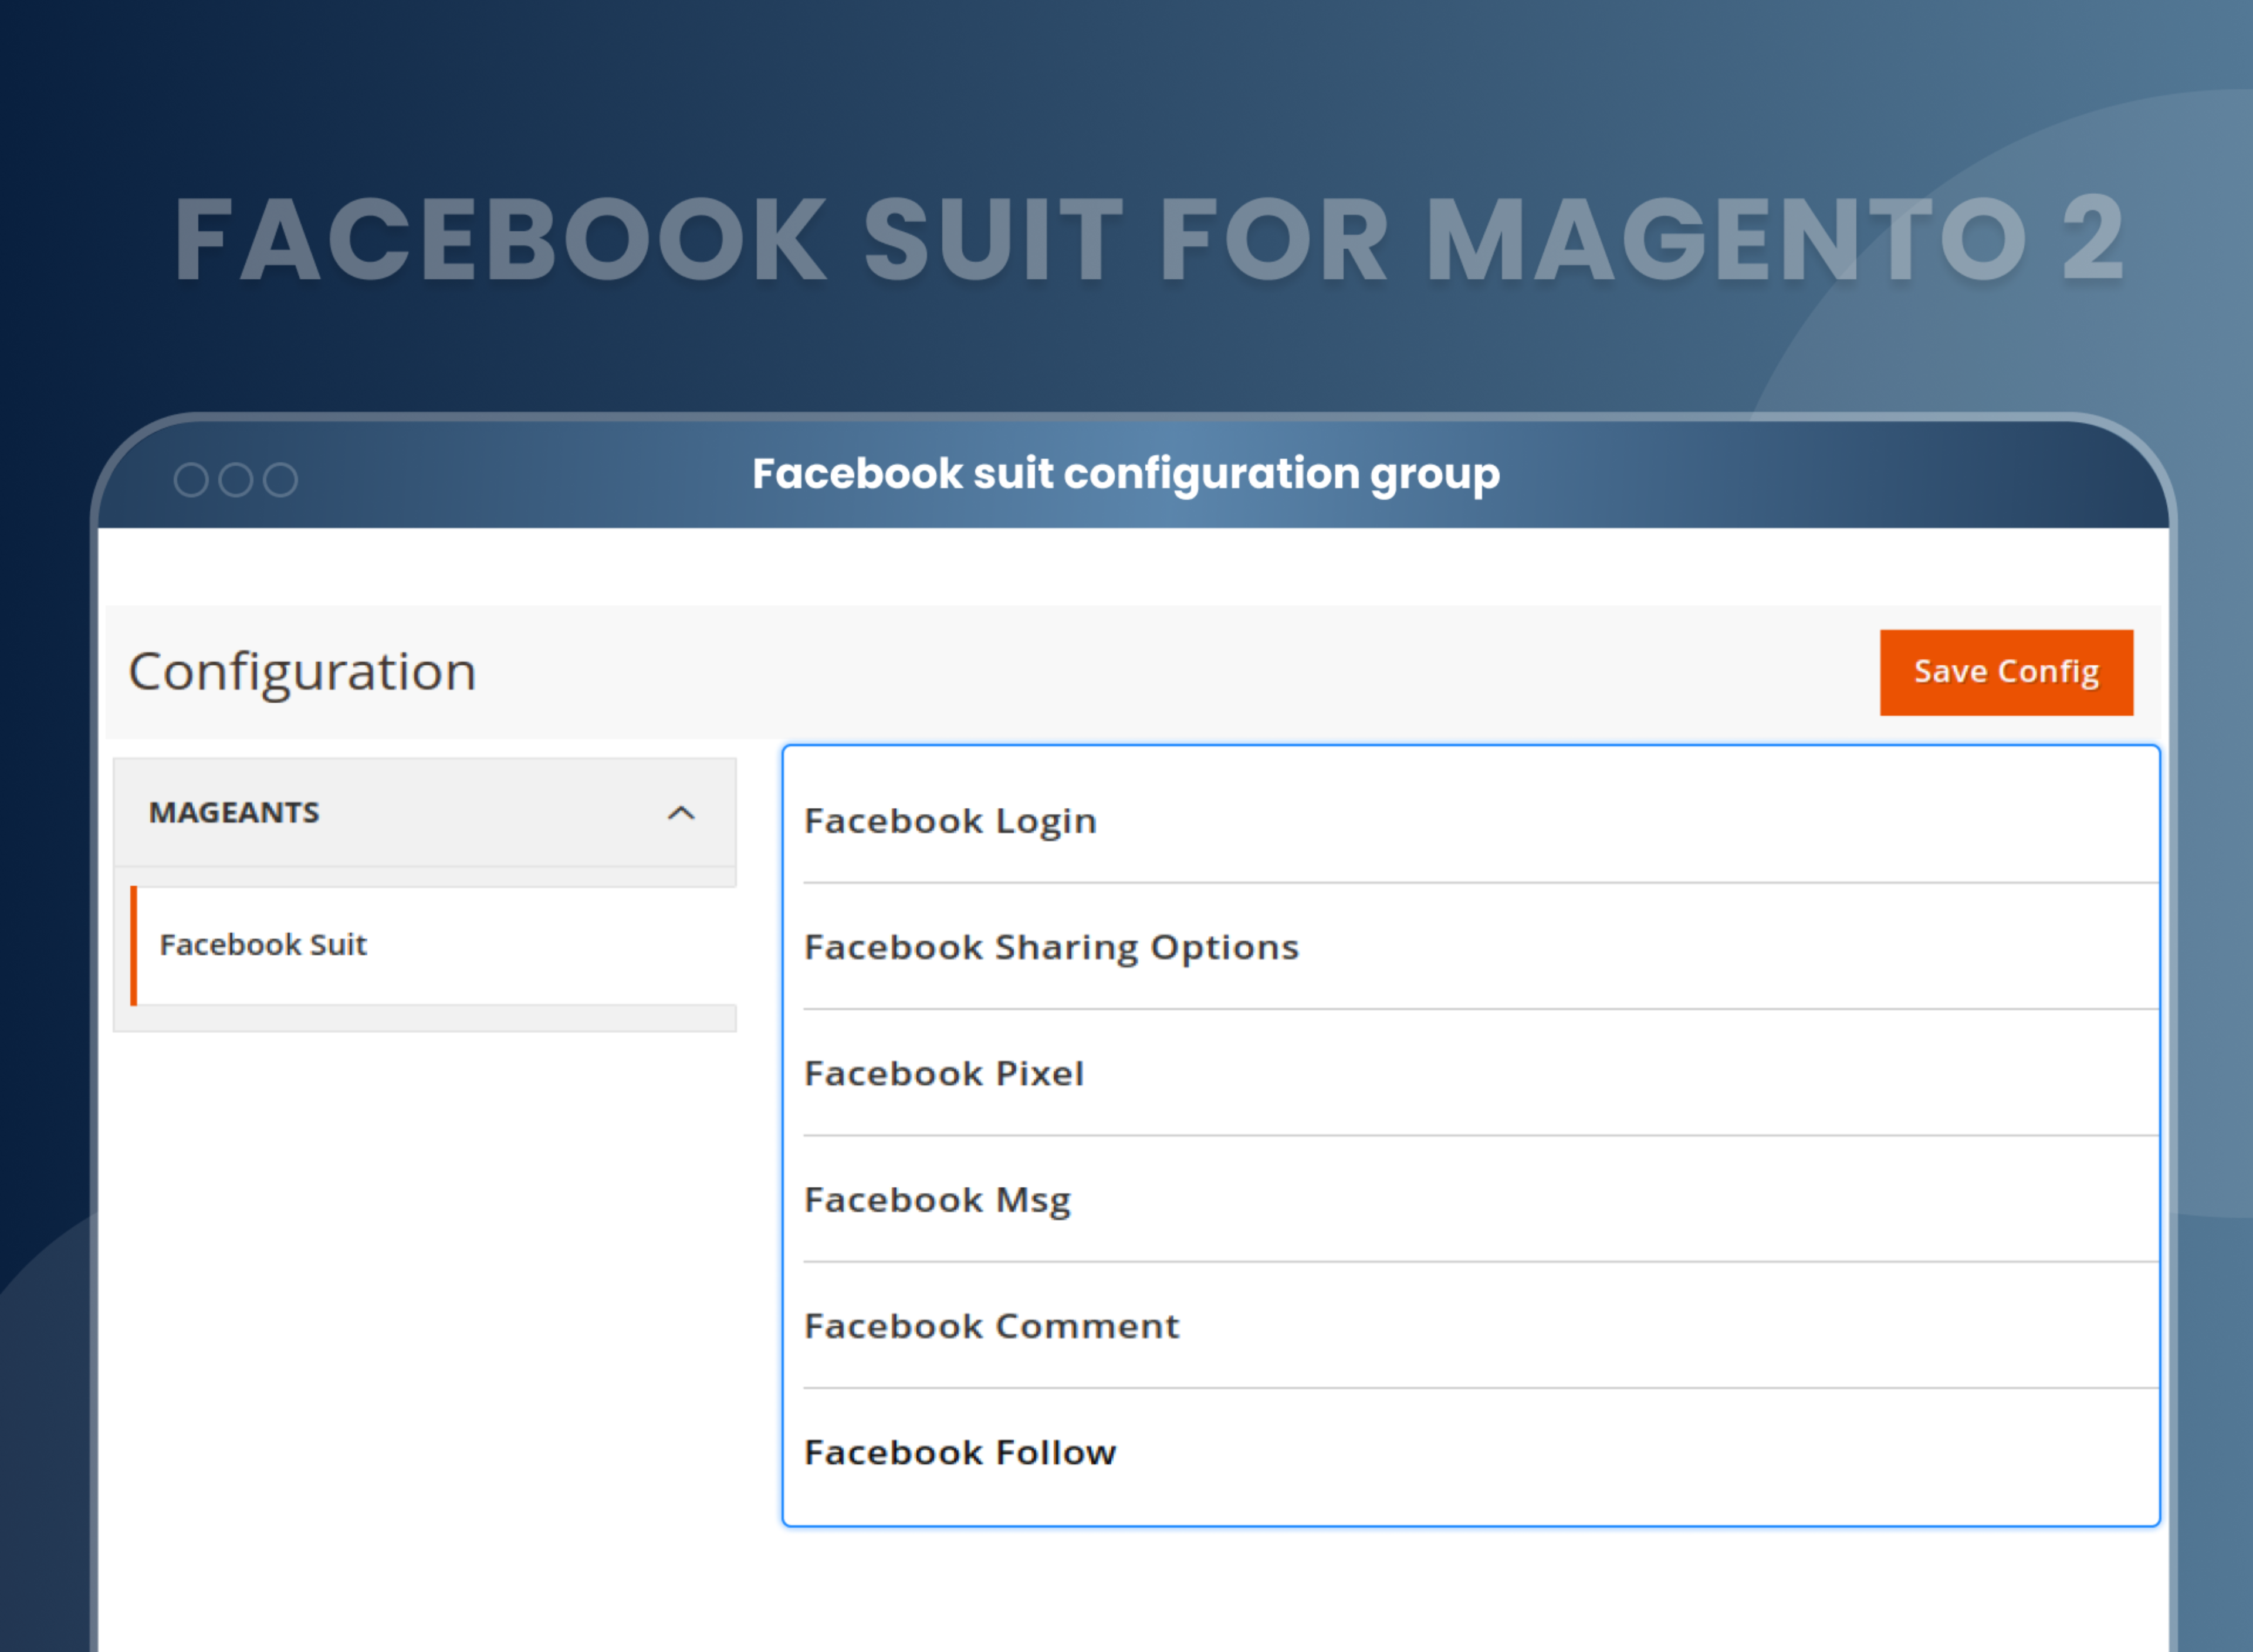Click the Save Config button
The height and width of the screenshot is (1652, 2253).
point(2005,671)
